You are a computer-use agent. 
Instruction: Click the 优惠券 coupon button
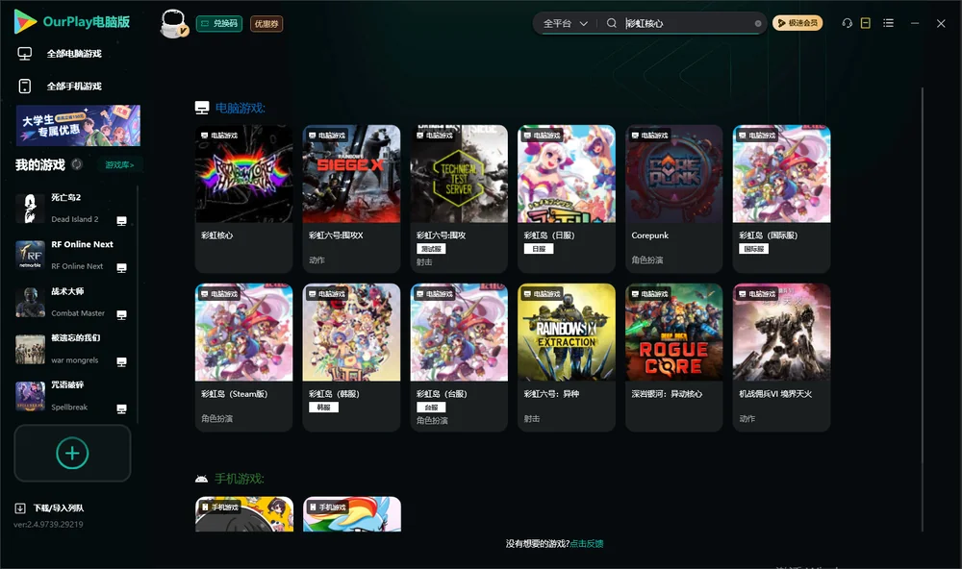266,24
